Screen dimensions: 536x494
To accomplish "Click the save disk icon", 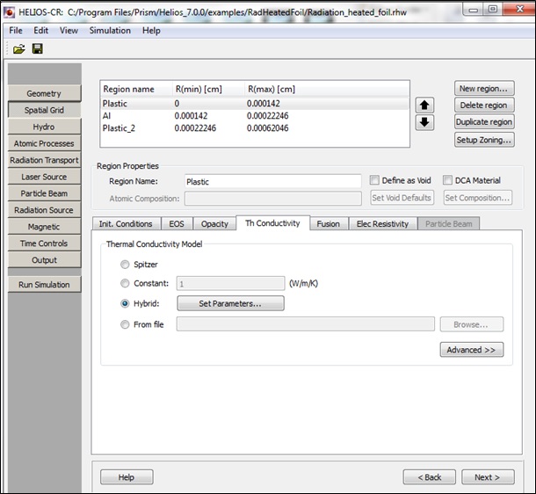I will click(38, 48).
